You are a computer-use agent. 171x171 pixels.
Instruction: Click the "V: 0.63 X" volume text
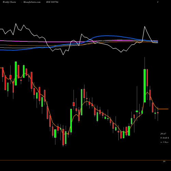(165, 138)
